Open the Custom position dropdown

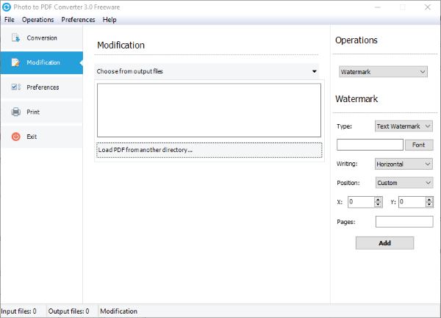[404, 183]
